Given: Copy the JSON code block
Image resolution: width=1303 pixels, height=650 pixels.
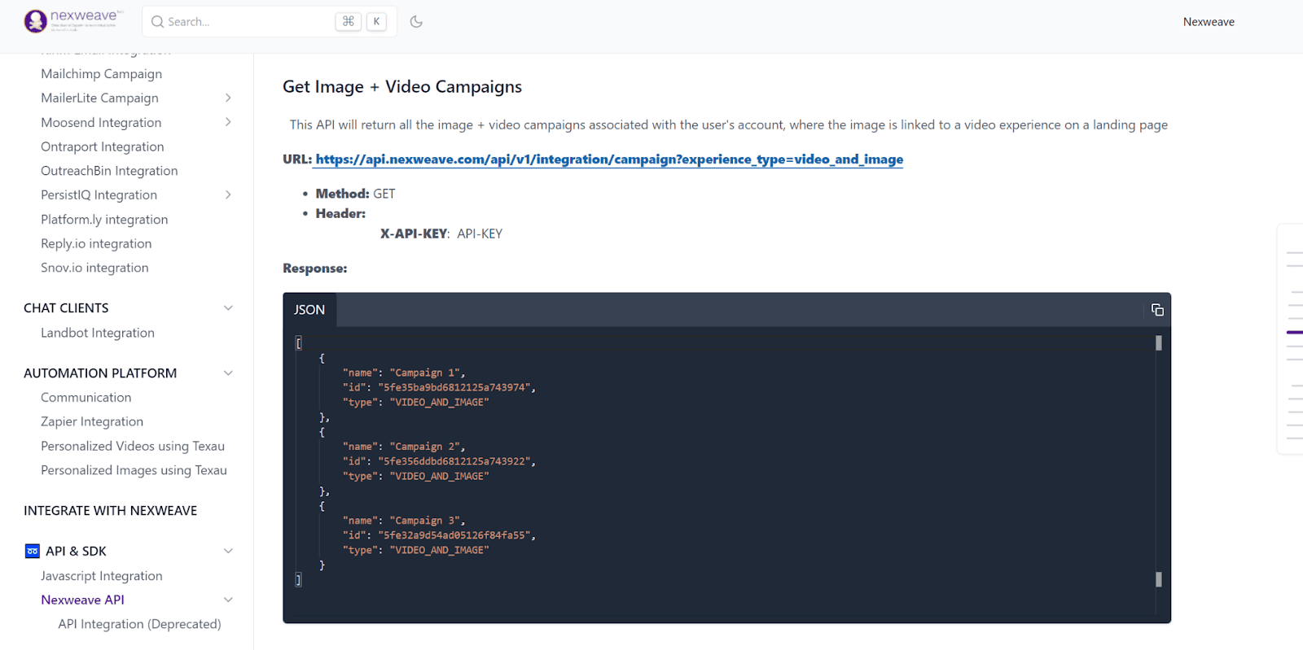Looking at the screenshot, I should pyautogui.click(x=1157, y=310).
